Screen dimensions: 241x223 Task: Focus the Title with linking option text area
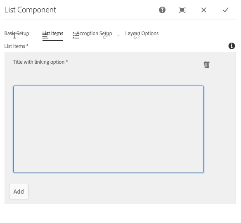click(109, 129)
